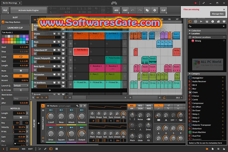Toggle the notes Mute M button

pyautogui.click(x=21, y=117)
